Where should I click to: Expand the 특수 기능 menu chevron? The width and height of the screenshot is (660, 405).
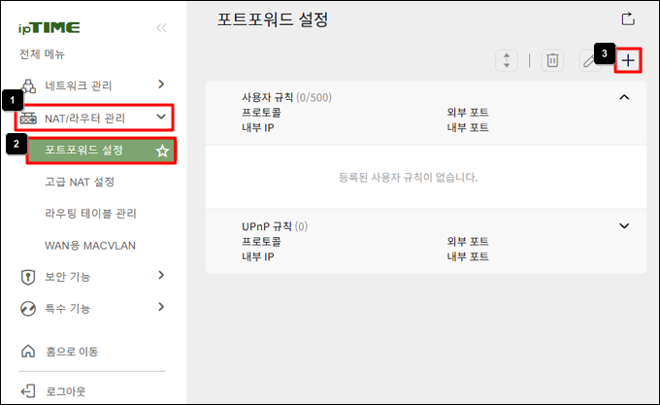tap(161, 309)
